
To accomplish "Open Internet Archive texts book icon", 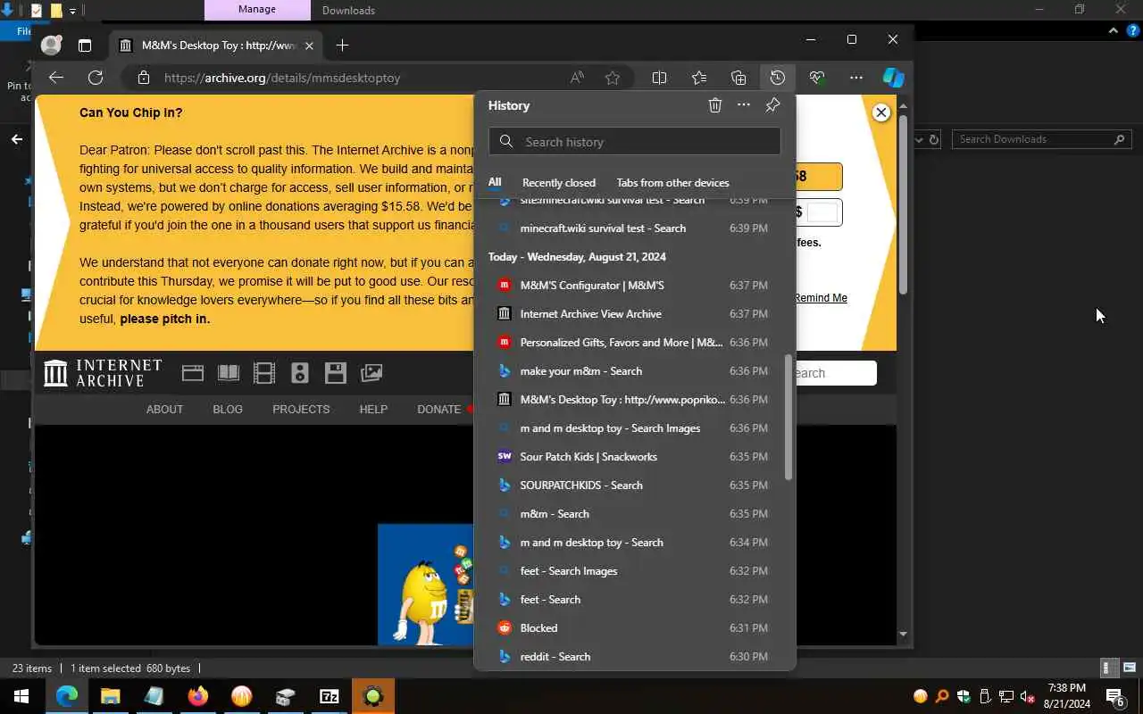I will pos(229,373).
